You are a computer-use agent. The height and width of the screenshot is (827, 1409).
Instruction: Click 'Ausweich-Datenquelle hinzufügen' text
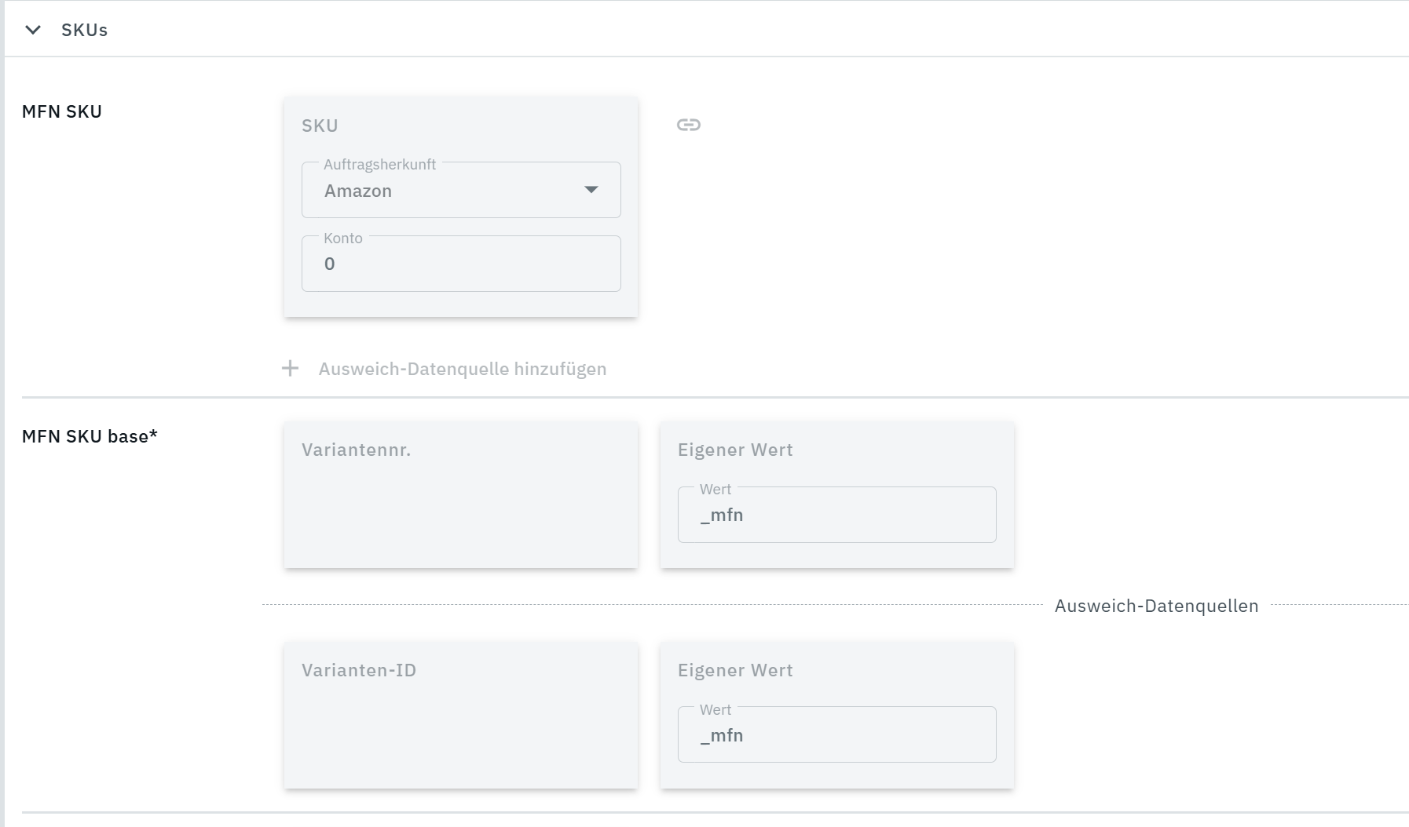click(462, 369)
